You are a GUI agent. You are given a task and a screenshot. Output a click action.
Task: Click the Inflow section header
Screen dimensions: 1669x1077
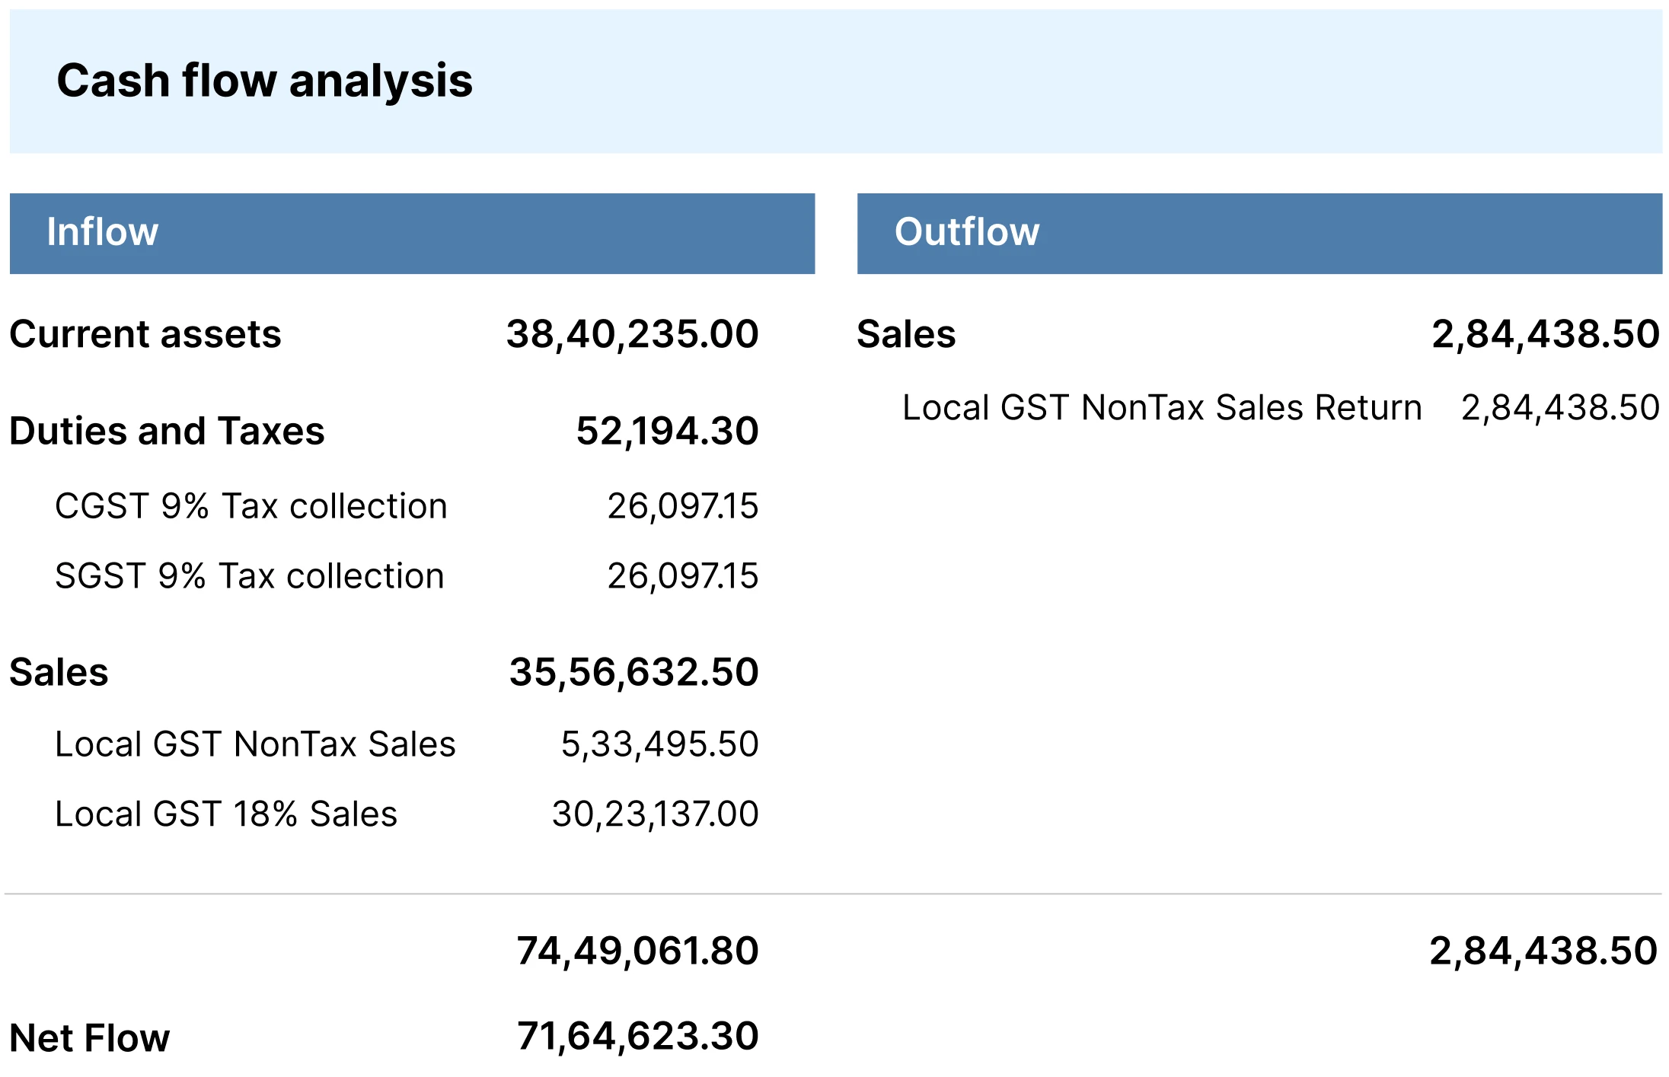(x=103, y=232)
